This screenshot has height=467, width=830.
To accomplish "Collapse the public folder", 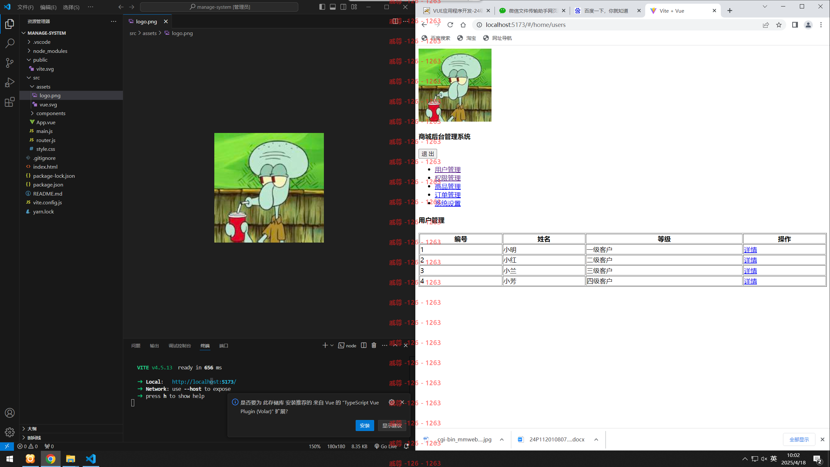I will coord(71,60).
